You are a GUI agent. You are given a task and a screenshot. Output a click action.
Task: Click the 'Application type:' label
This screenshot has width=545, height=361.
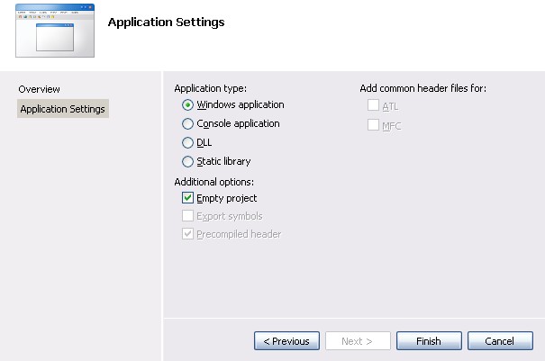[210, 88]
